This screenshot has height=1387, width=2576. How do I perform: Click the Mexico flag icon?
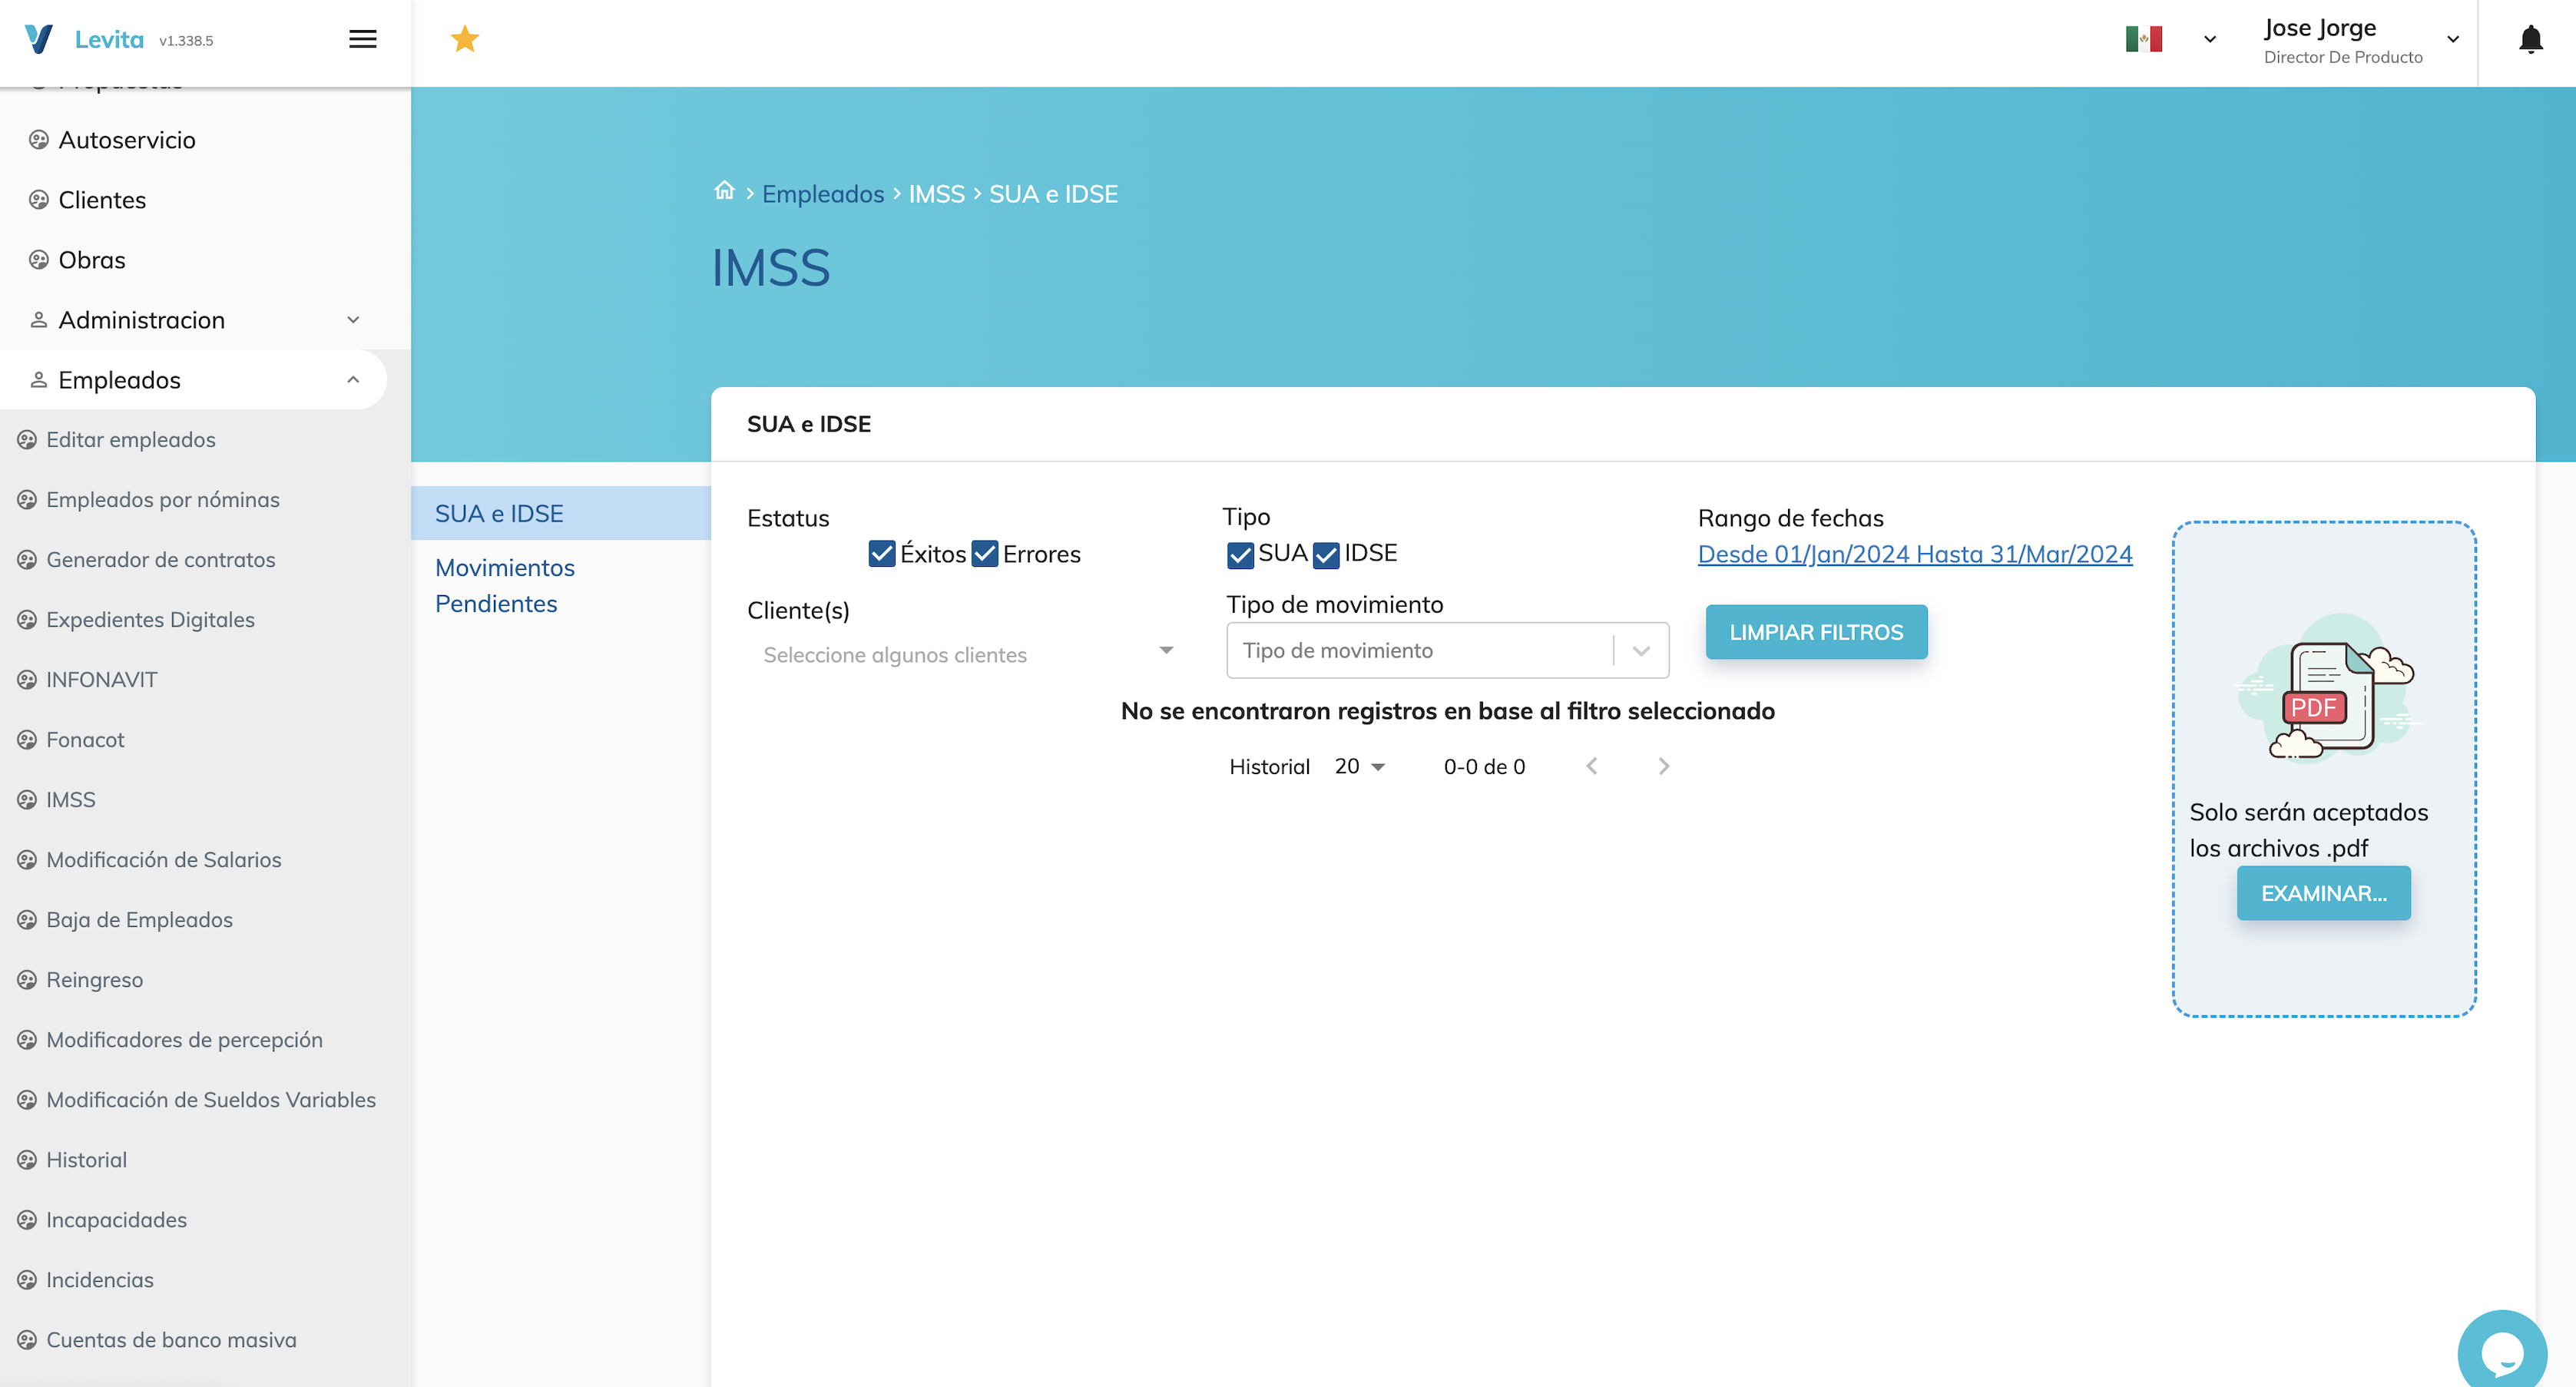click(x=2143, y=39)
